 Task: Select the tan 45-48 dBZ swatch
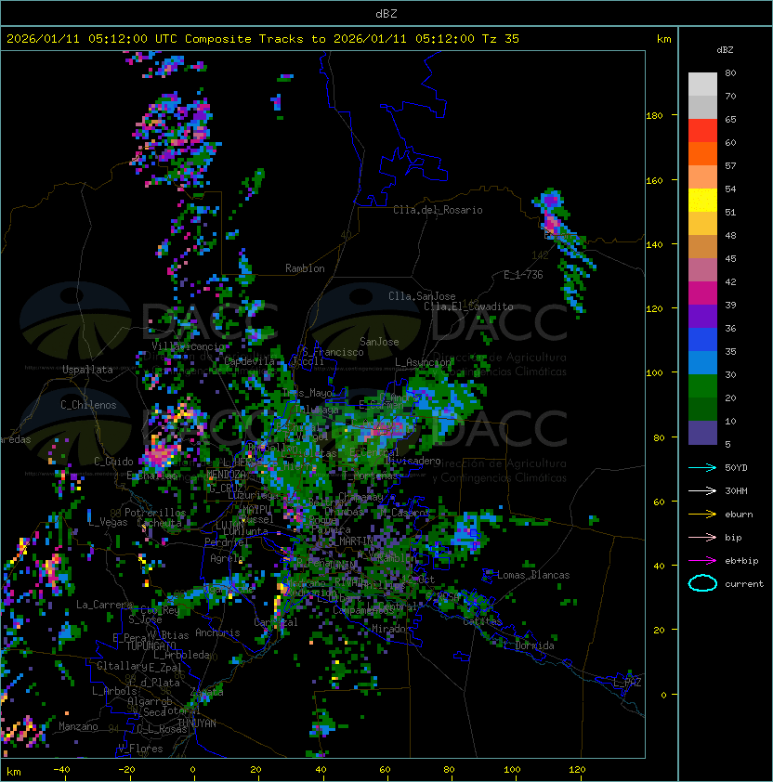click(702, 247)
